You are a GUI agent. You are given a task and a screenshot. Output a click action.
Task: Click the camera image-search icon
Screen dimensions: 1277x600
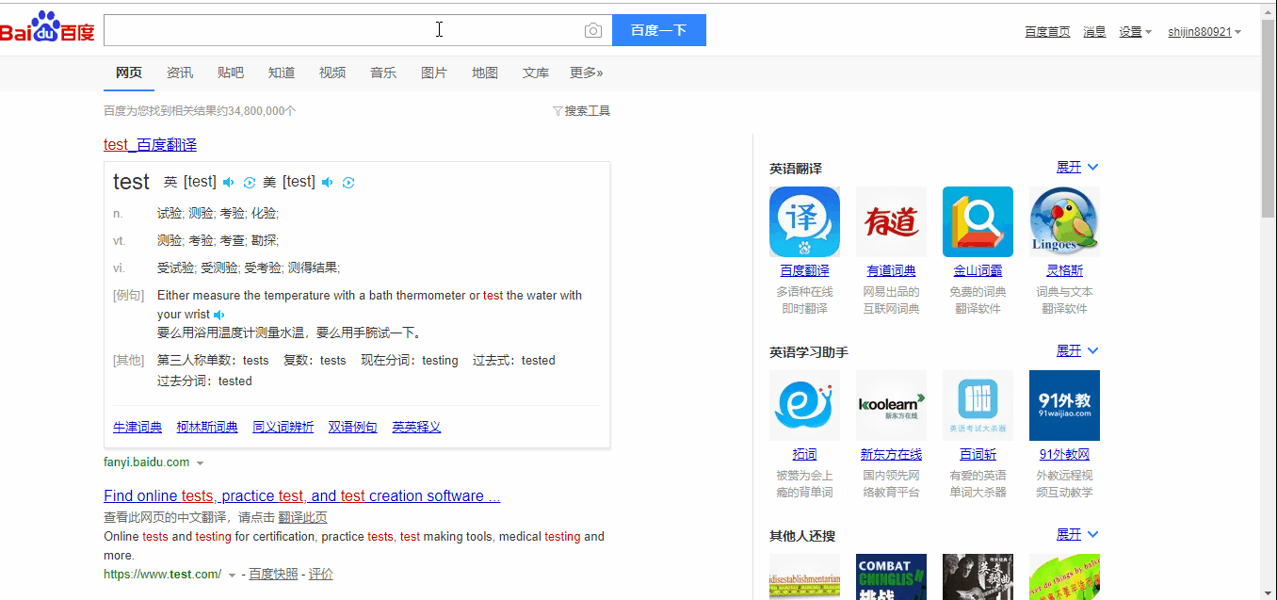click(x=592, y=30)
